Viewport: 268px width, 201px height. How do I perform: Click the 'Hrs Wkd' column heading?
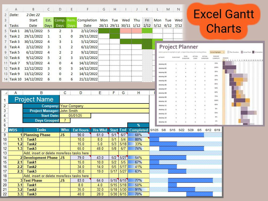100,130
